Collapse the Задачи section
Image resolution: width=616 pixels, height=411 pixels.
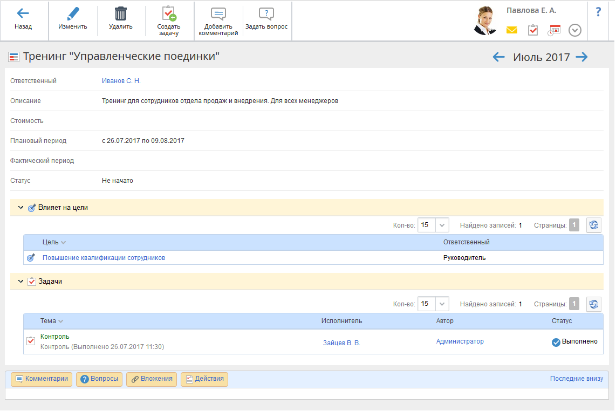point(20,281)
